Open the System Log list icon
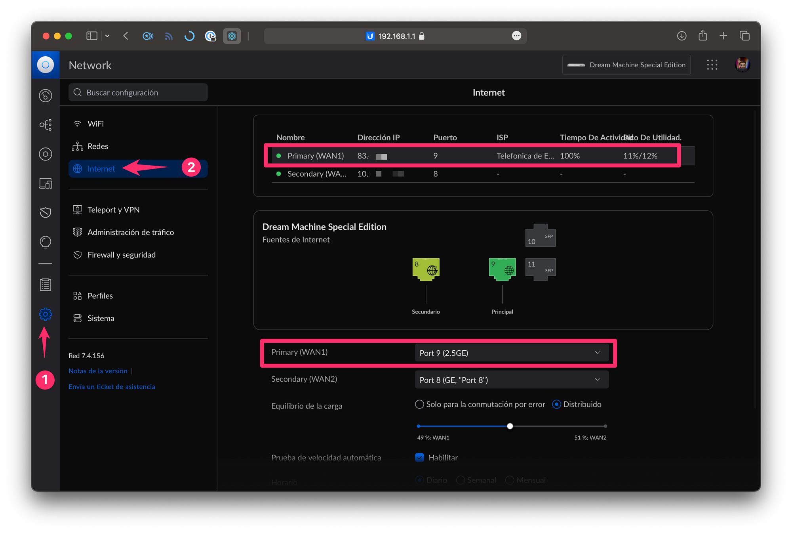792x533 pixels. click(46, 285)
